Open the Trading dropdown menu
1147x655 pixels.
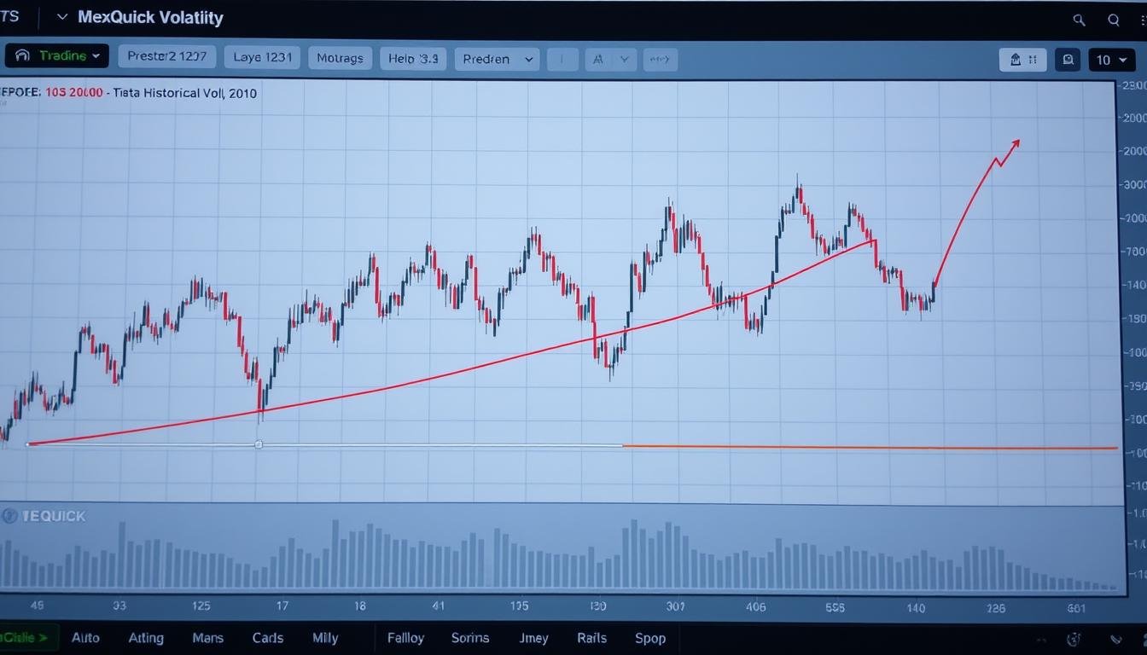click(x=57, y=56)
